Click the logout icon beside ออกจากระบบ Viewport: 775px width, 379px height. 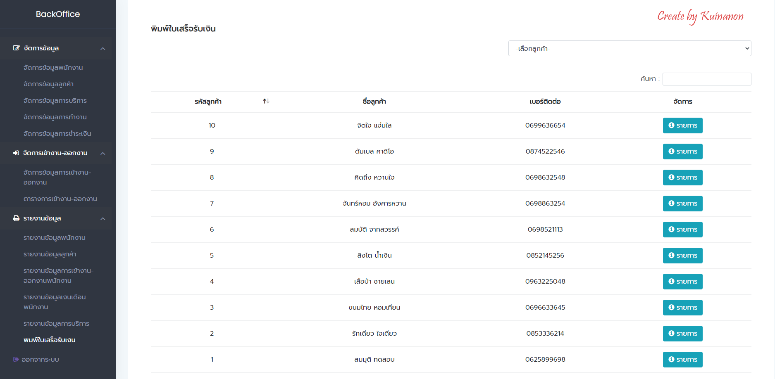(16, 360)
